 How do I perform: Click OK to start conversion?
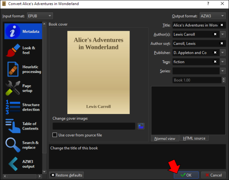point(186,175)
